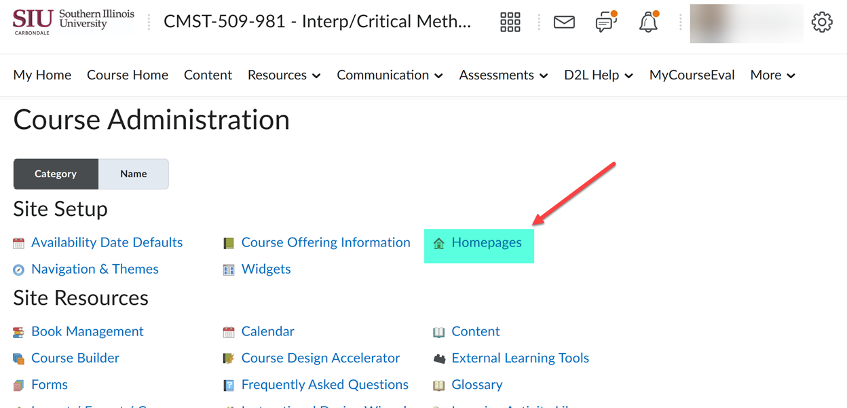Viewport: 847px width, 408px height.
Task: Select Course Home from the navbar
Action: [128, 75]
